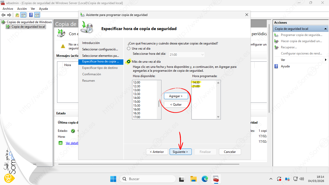This screenshot has height=185, width=329.
Task: Click the 'Siguiente >' button
Action: click(x=180, y=152)
